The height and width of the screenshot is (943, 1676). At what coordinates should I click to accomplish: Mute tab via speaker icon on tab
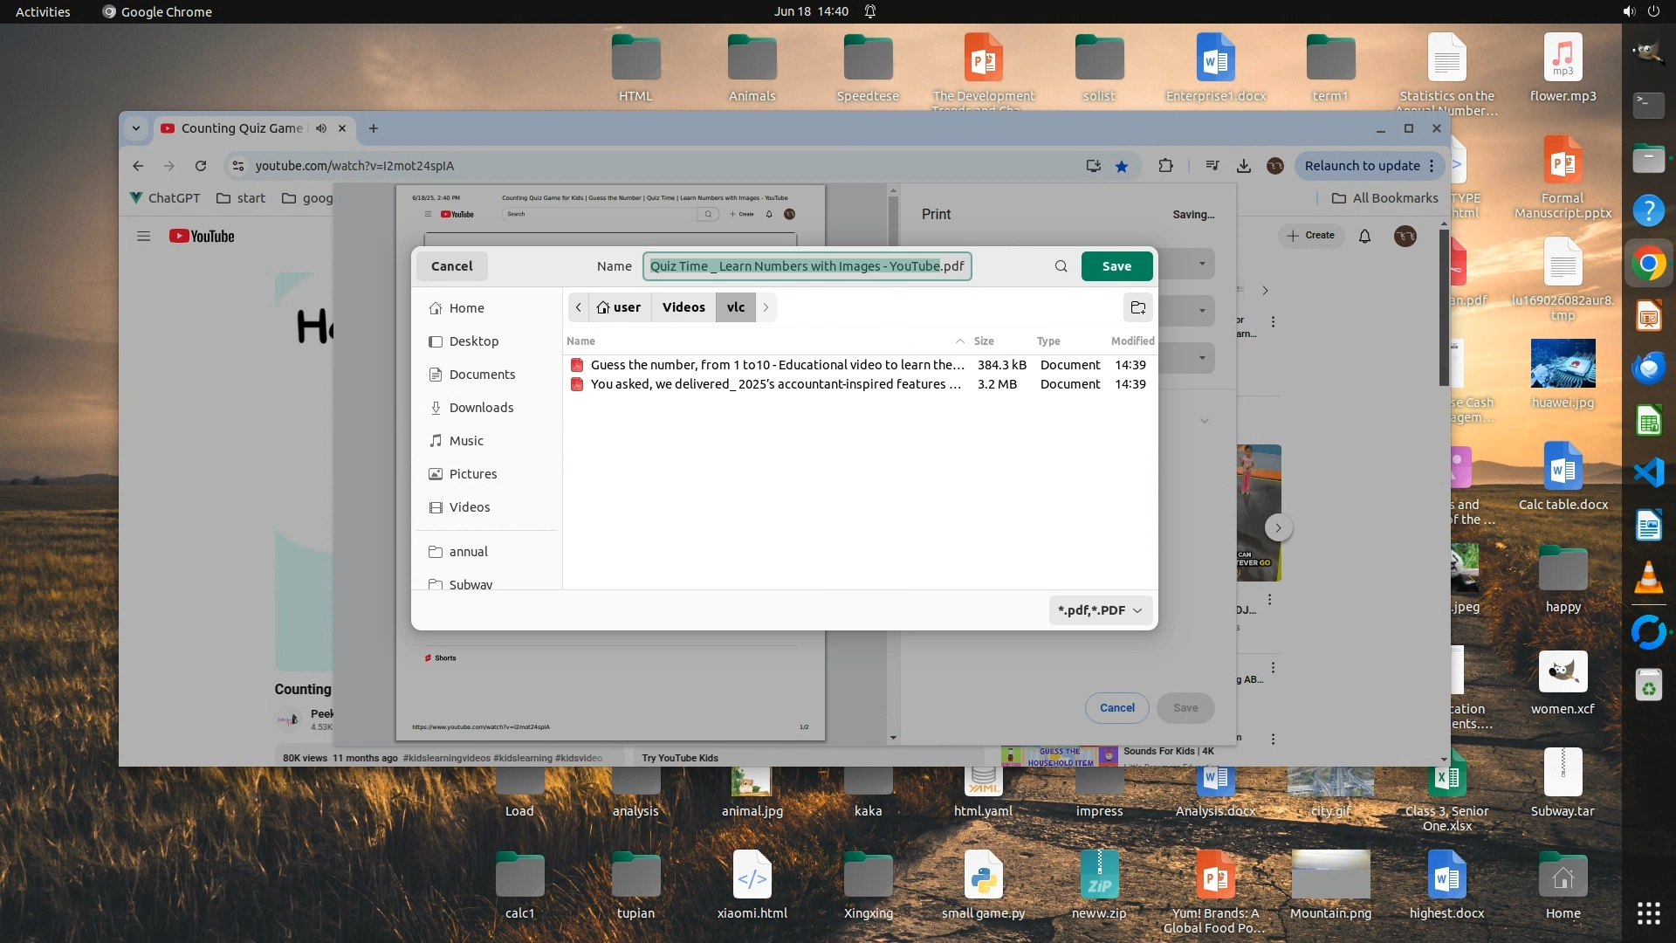pyautogui.click(x=321, y=128)
